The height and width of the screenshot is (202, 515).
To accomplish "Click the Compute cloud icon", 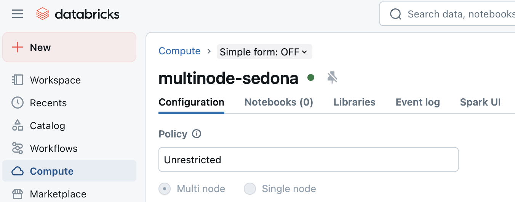I will click(18, 171).
